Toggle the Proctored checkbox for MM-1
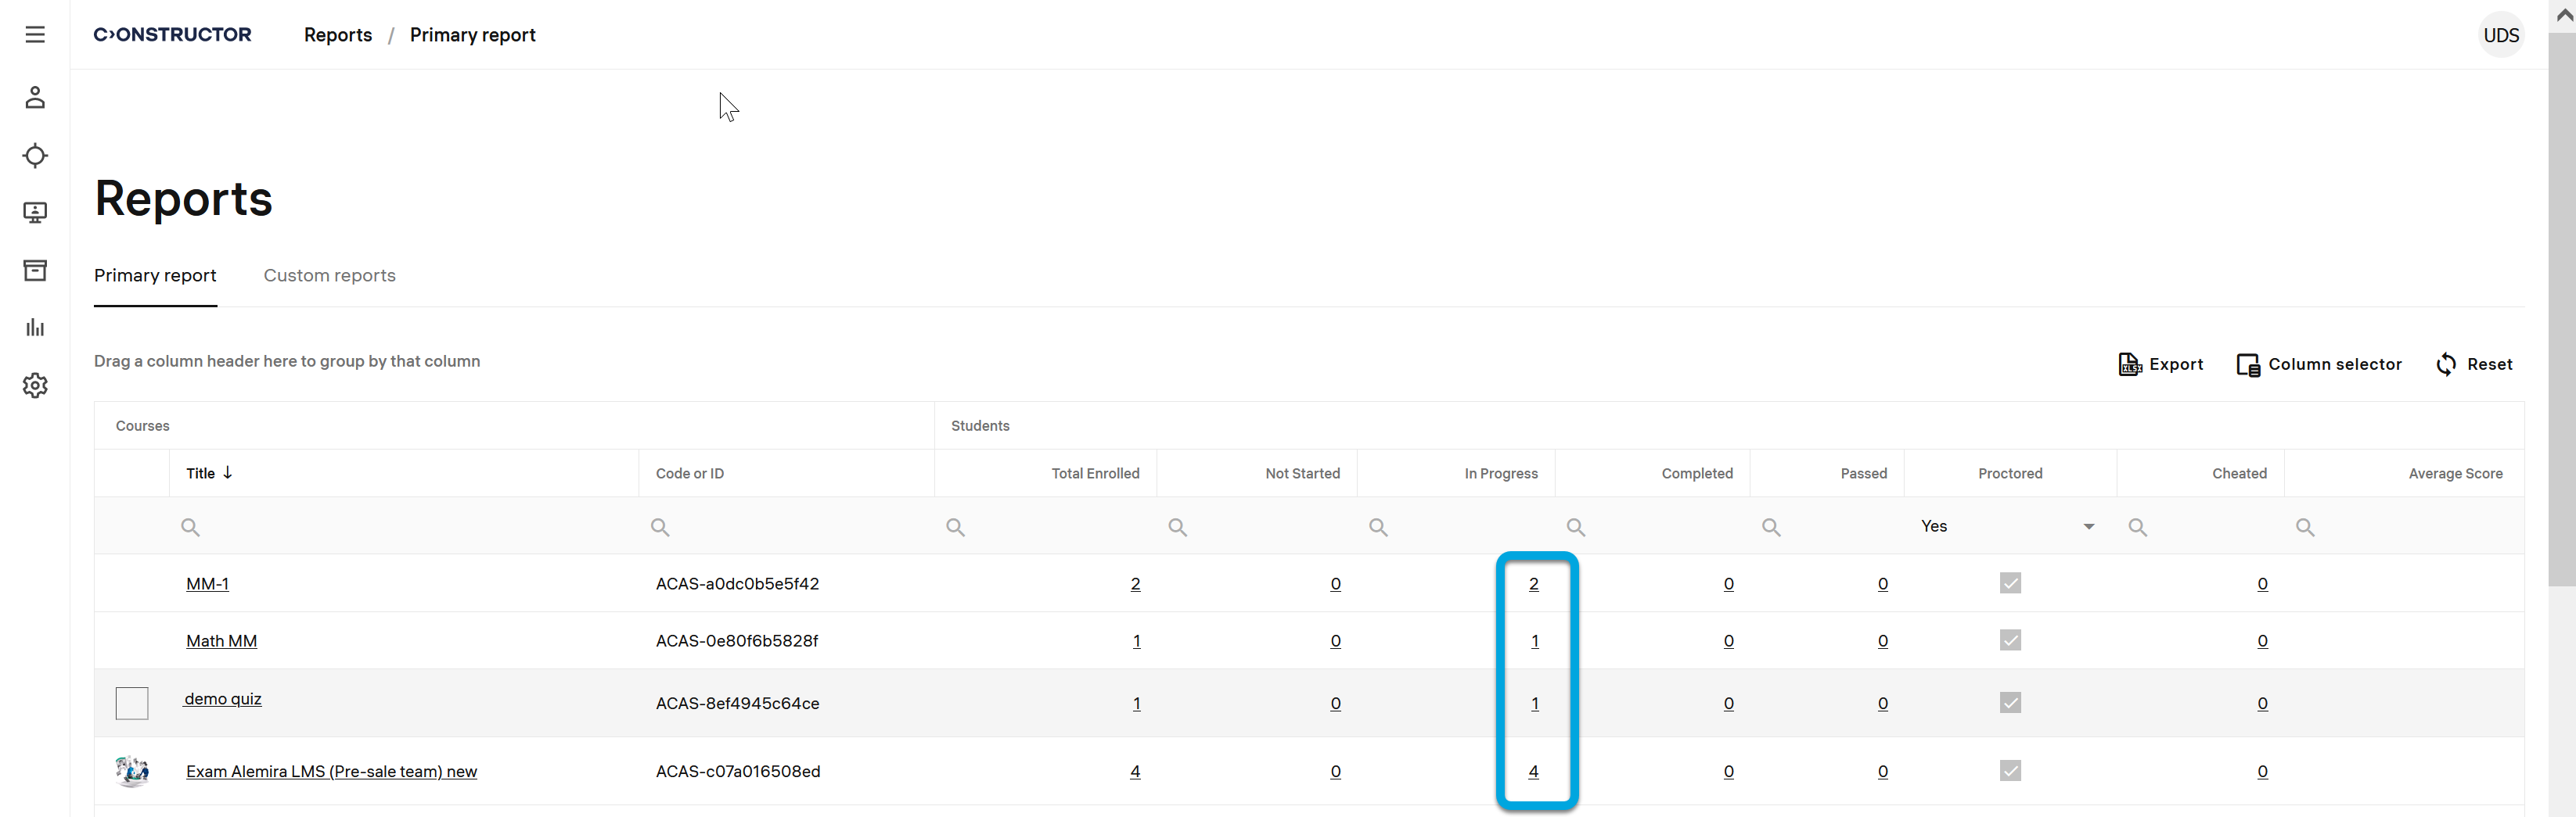 2010,583
